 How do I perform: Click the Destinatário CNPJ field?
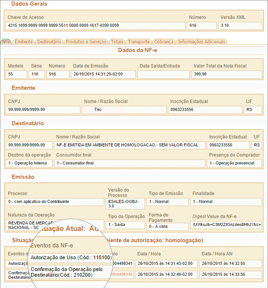coord(29,145)
